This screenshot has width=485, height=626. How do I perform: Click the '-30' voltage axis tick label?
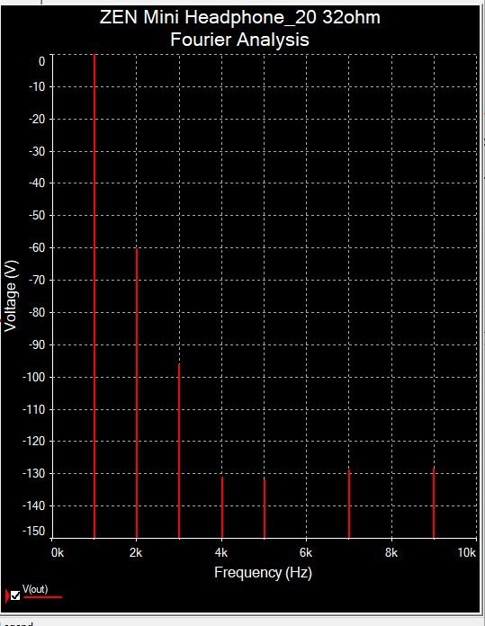37,151
